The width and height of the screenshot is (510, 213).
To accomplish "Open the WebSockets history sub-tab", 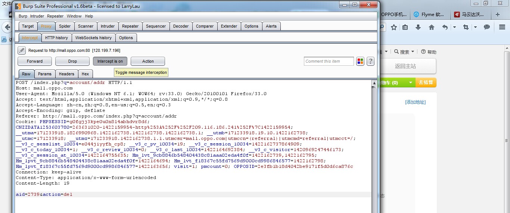I will pyautogui.click(x=93, y=38).
